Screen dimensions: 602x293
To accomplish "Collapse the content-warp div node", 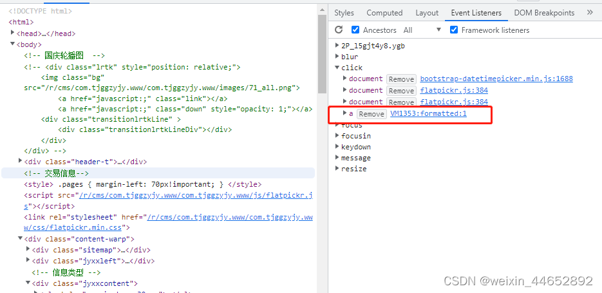I will click(x=21, y=238).
